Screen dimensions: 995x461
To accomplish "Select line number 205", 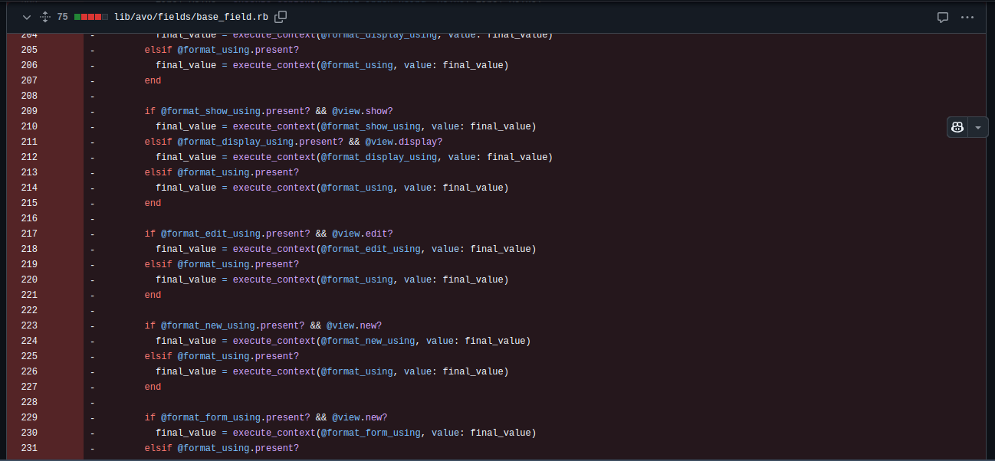I will coord(29,50).
